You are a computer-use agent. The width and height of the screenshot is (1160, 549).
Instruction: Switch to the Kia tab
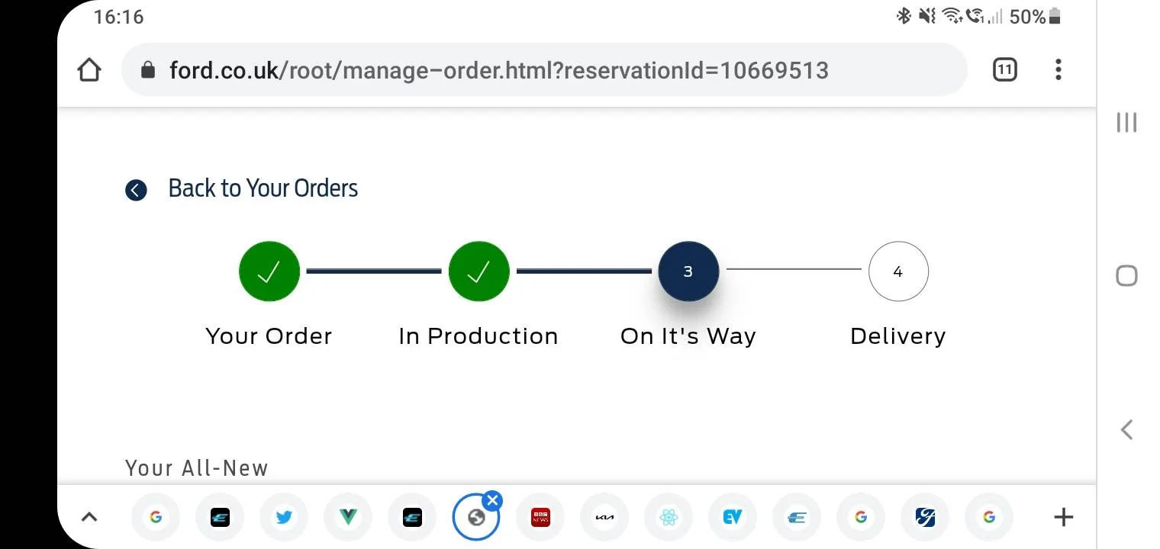coord(604,518)
